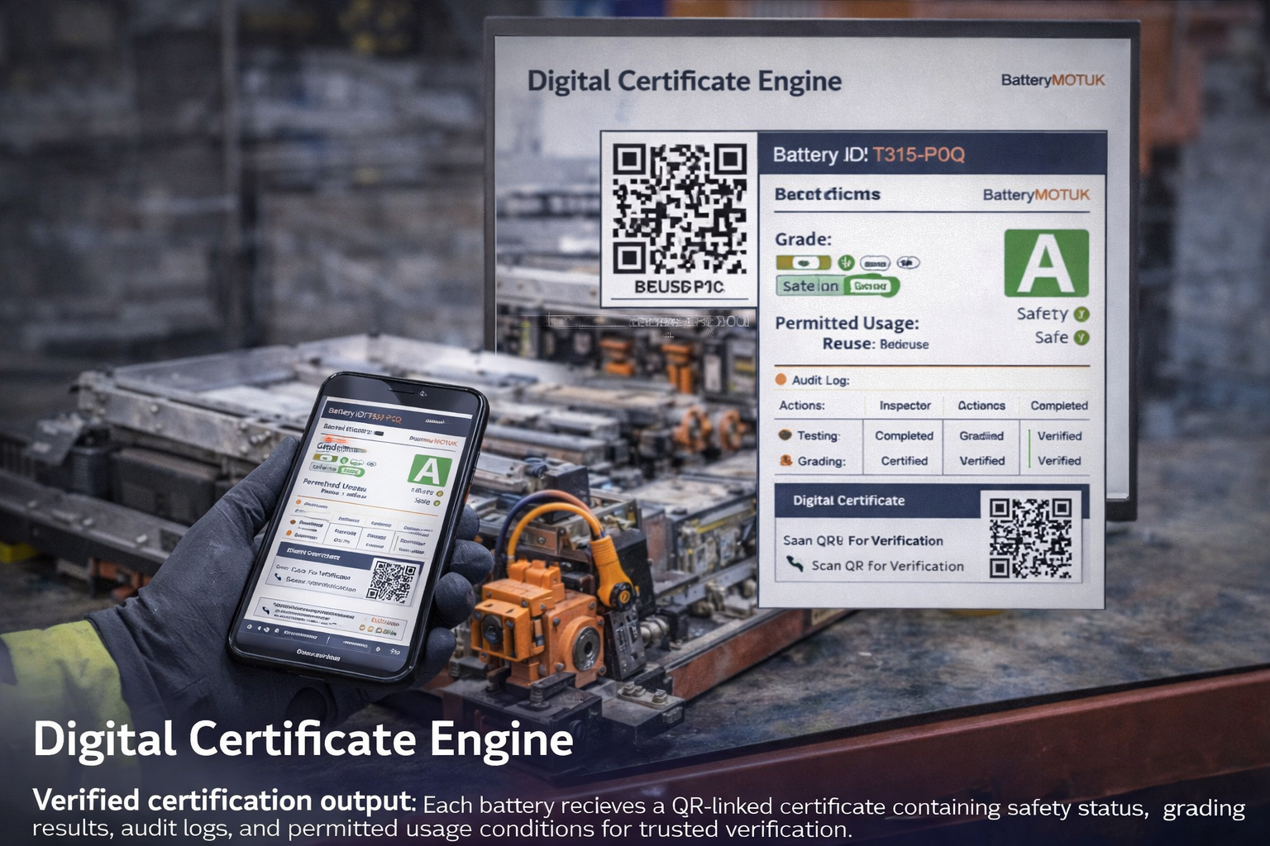Click the green check icon beside Safe
The image size is (1270, 846).
[x=1081, y=337]
